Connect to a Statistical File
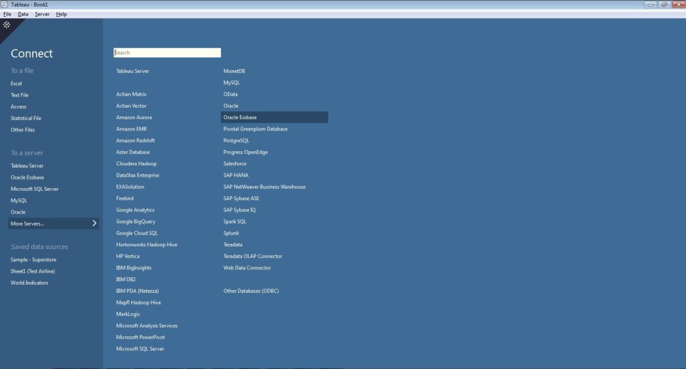This screenshot has height=369, width=686. pos(26,118)
